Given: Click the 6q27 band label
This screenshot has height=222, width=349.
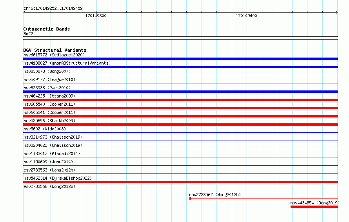Looking at the screenshot, I should coord(28,34).
